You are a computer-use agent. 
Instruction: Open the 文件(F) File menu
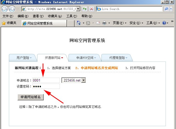point(8,16)
